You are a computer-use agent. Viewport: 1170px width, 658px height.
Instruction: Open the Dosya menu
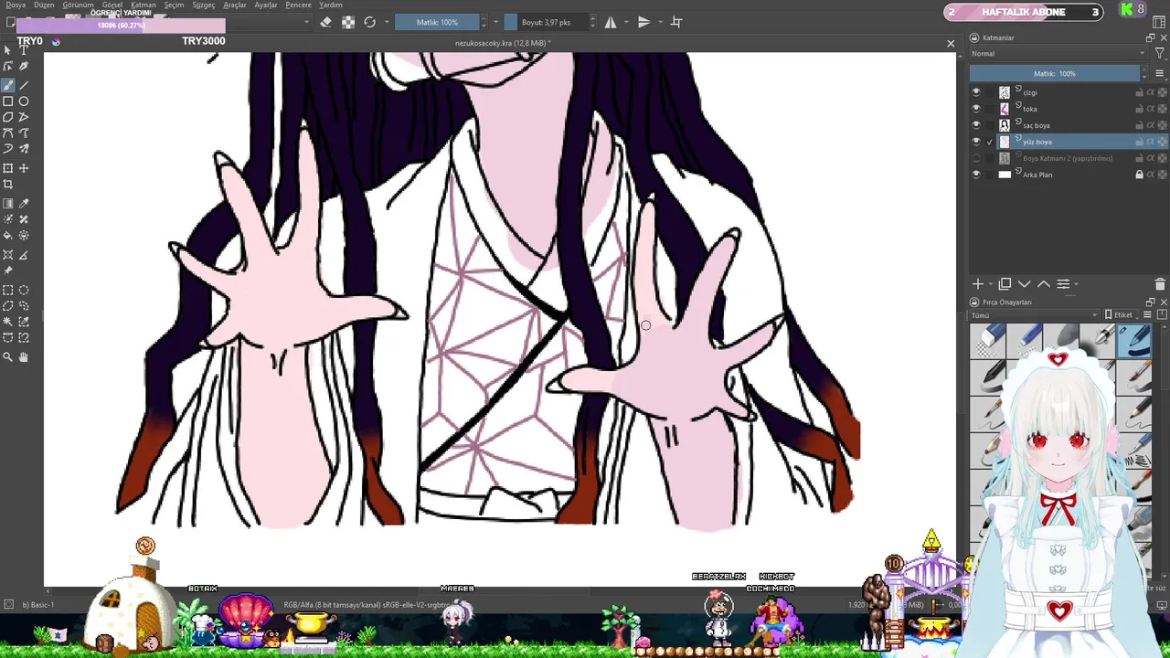[16, 5]
